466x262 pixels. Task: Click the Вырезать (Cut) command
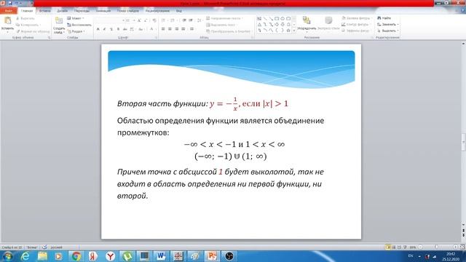[25, 18]
